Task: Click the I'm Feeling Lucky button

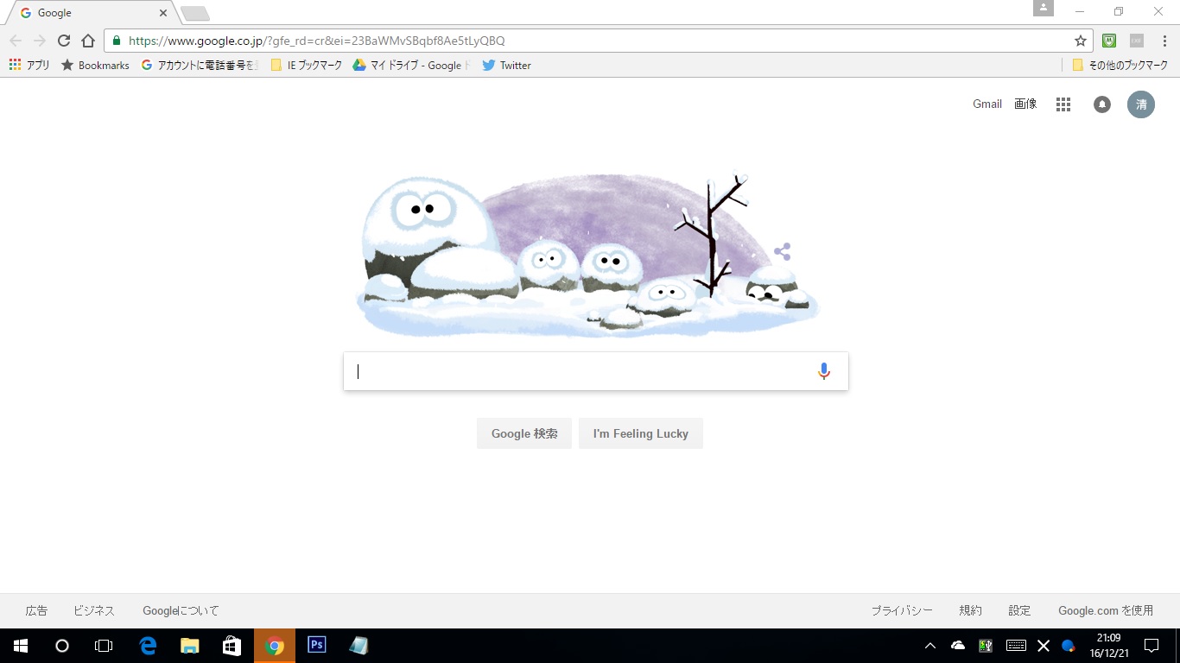Action: 641,433
